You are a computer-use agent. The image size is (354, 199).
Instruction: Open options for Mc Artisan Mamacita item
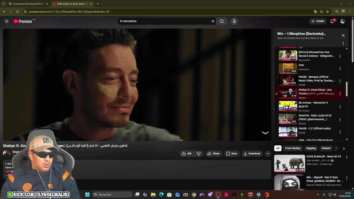click(340, 107)
